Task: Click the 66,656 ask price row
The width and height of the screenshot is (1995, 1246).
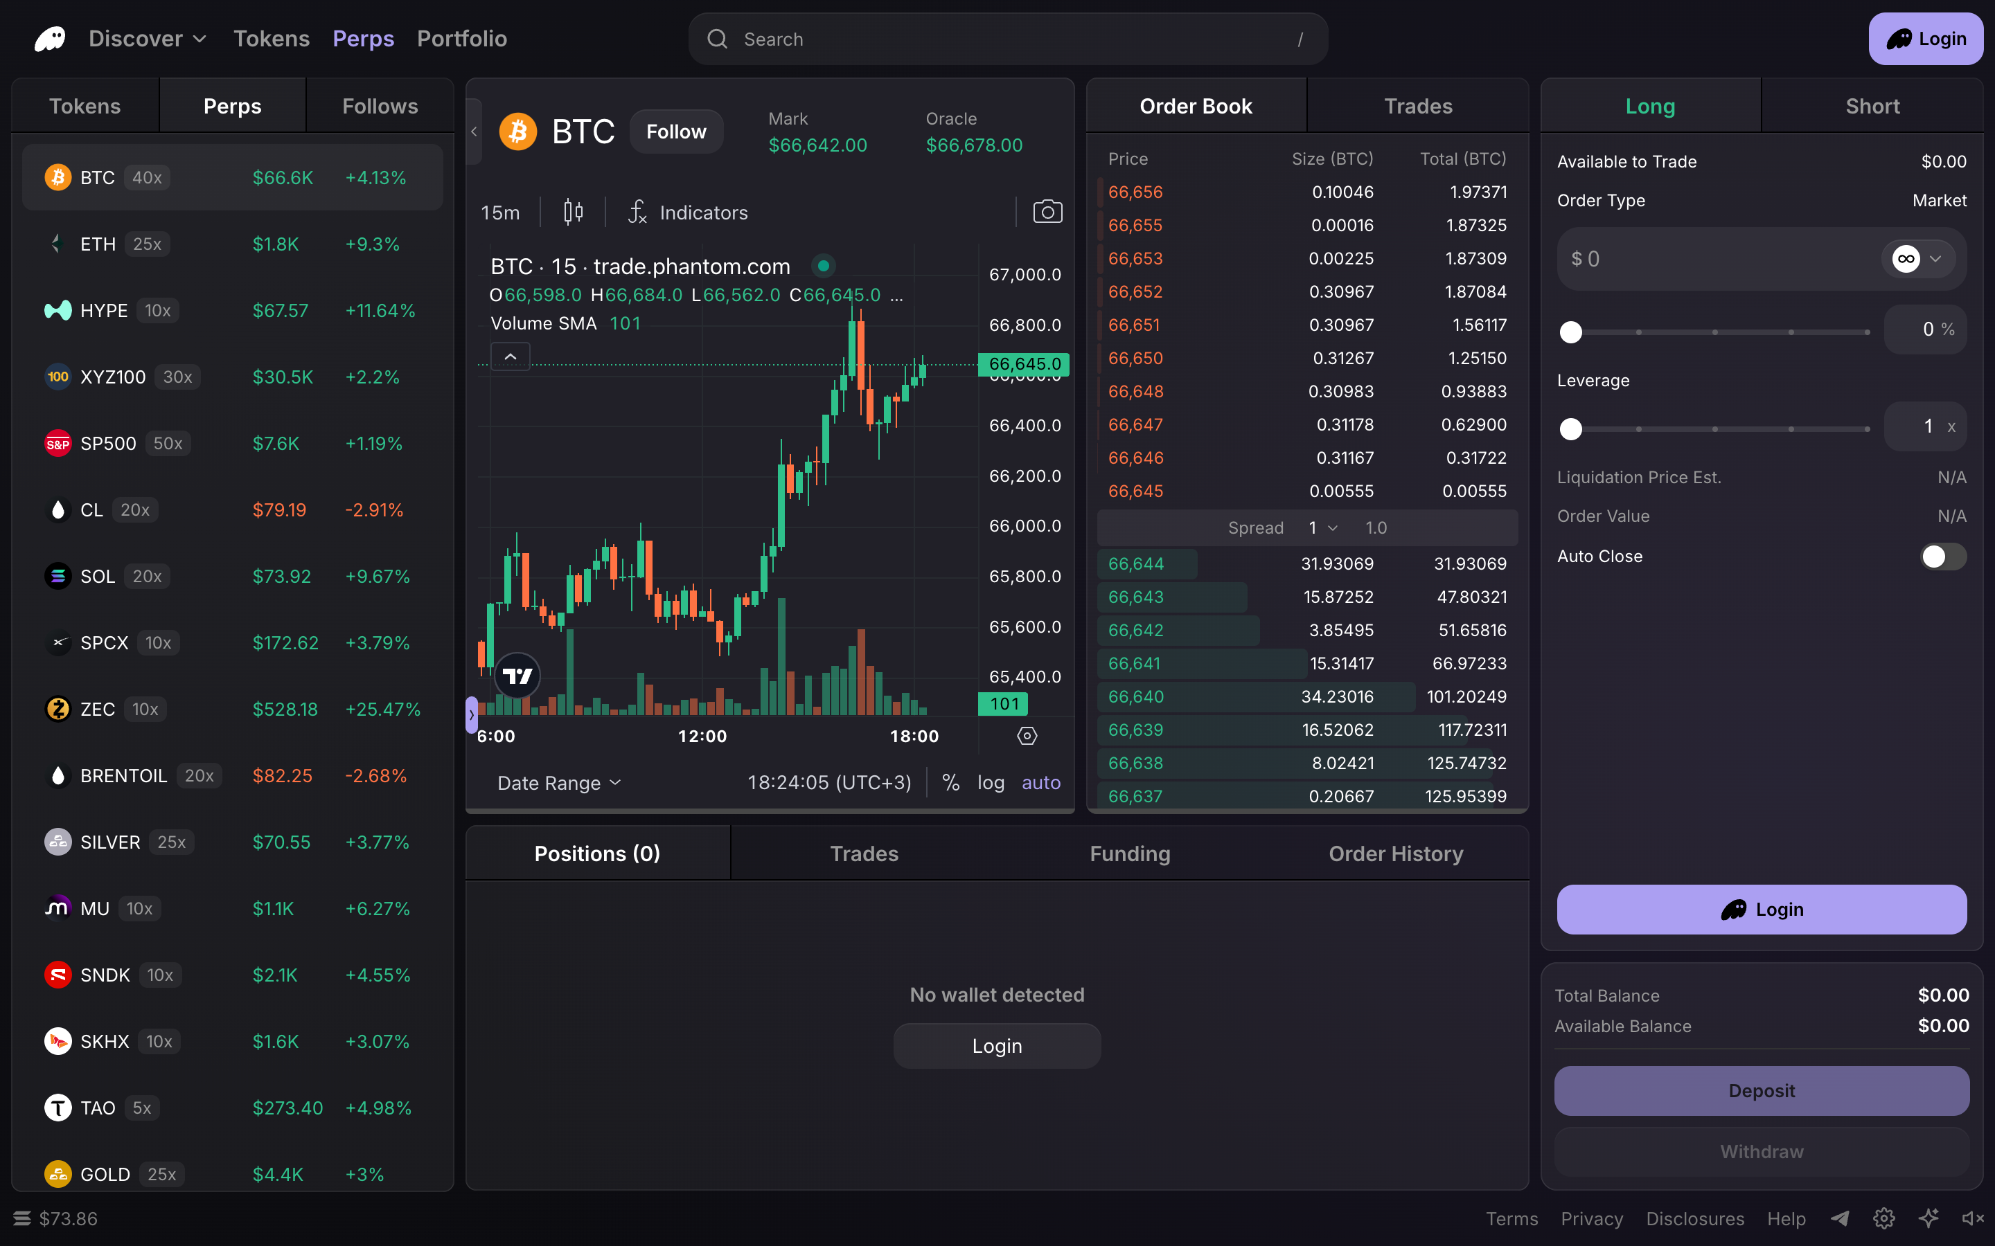Action: click(x=1306, y=192)
